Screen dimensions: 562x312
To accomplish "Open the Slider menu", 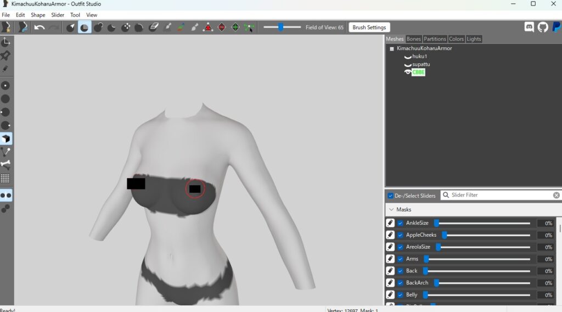I will tap(58, 15).
